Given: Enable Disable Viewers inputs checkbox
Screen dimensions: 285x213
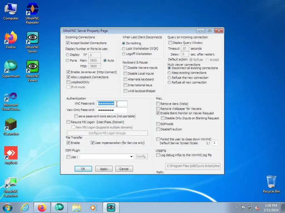Looking at the screenshot, I should [125, 68].
